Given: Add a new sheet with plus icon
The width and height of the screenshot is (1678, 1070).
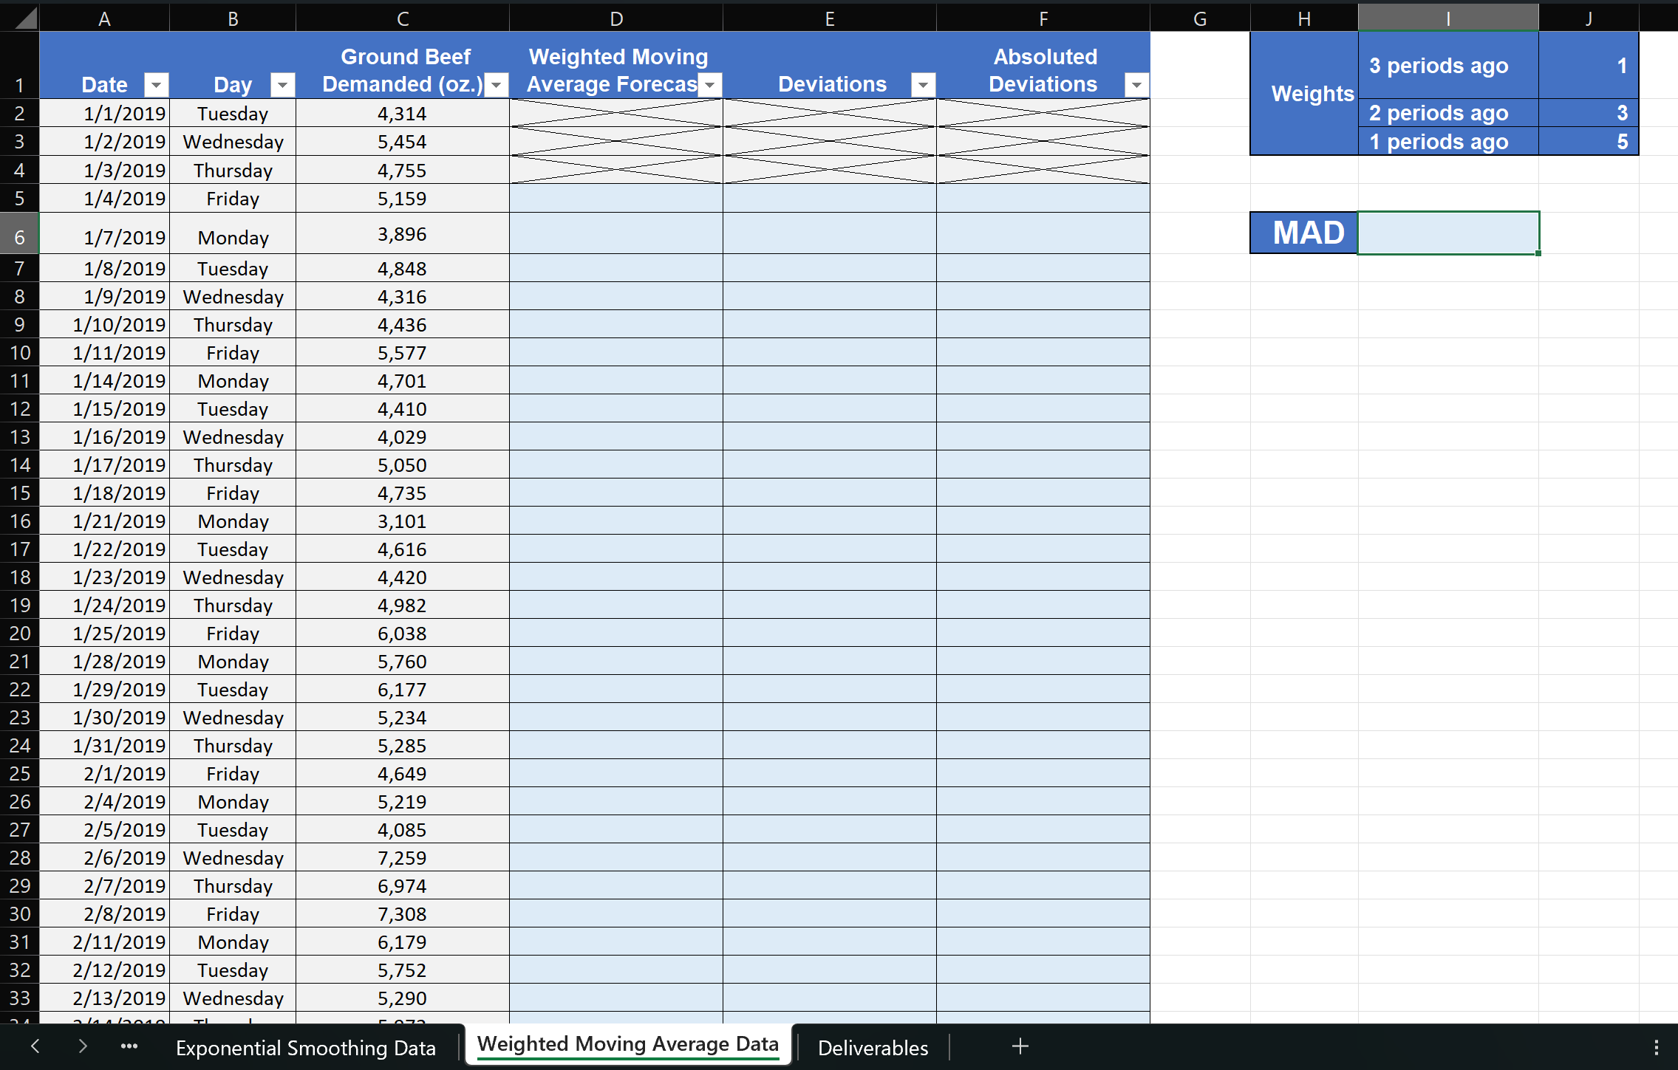Looking at the screenshot, I should point(1020,1046).
